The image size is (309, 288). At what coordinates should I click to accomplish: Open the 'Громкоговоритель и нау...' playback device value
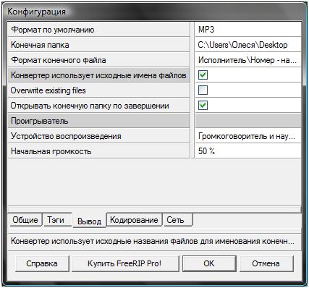click(x=248, y=136)
